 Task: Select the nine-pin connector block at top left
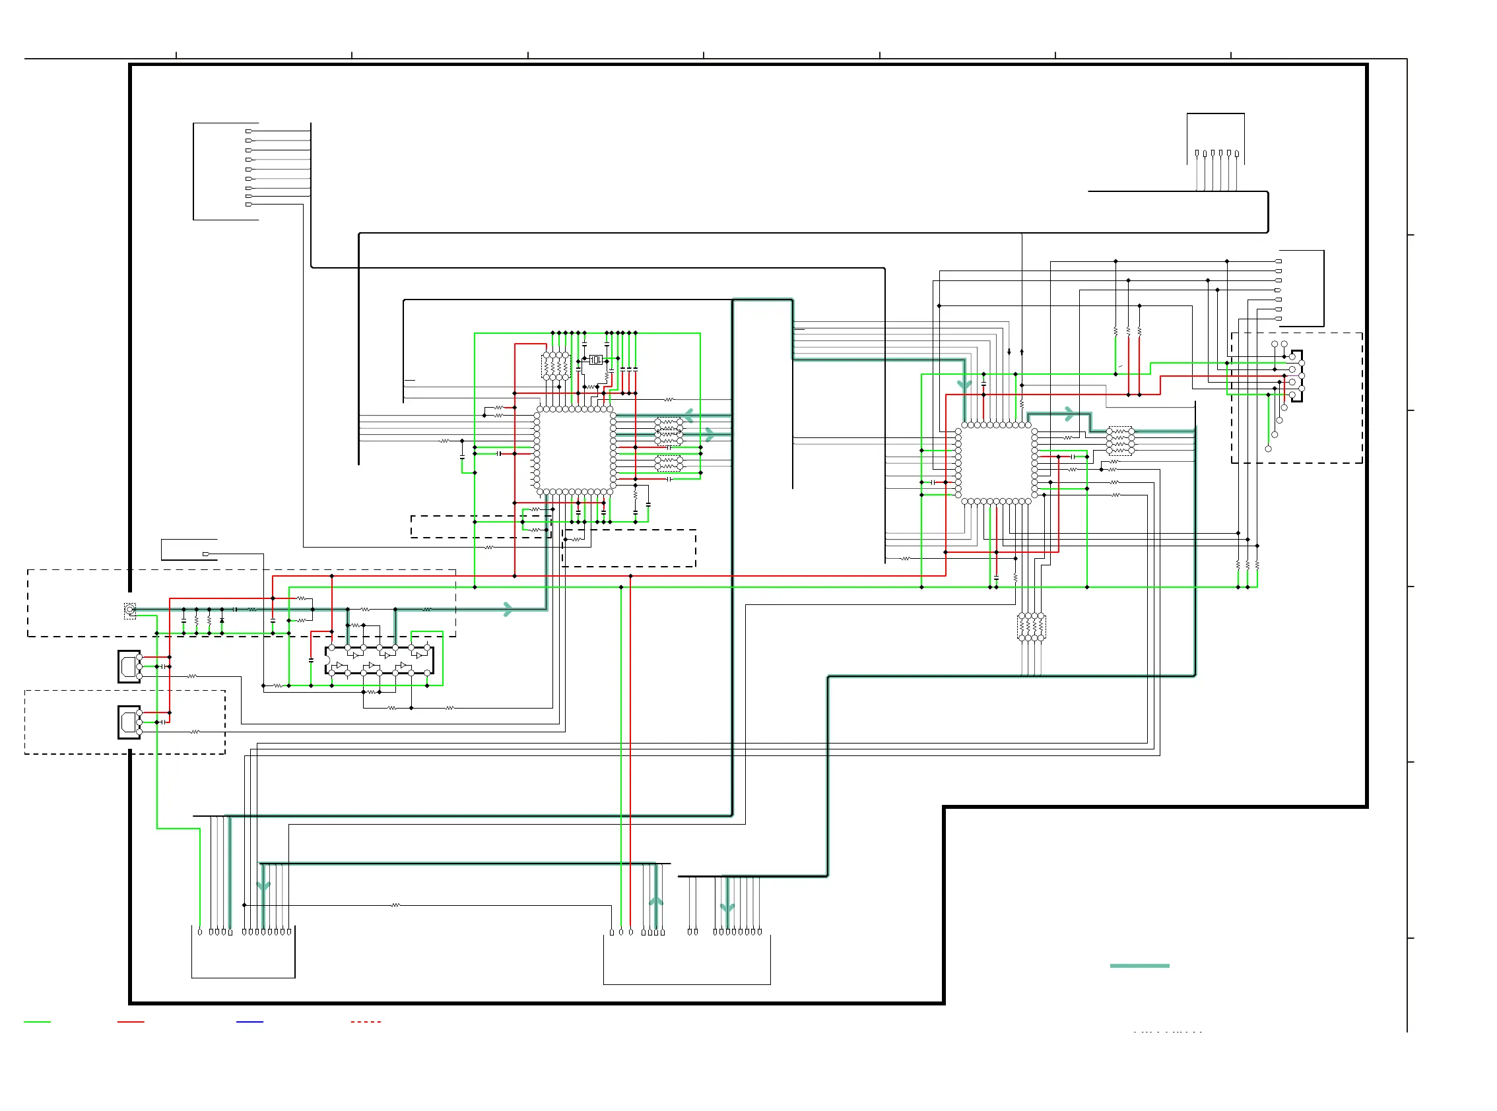pos(225,172)
